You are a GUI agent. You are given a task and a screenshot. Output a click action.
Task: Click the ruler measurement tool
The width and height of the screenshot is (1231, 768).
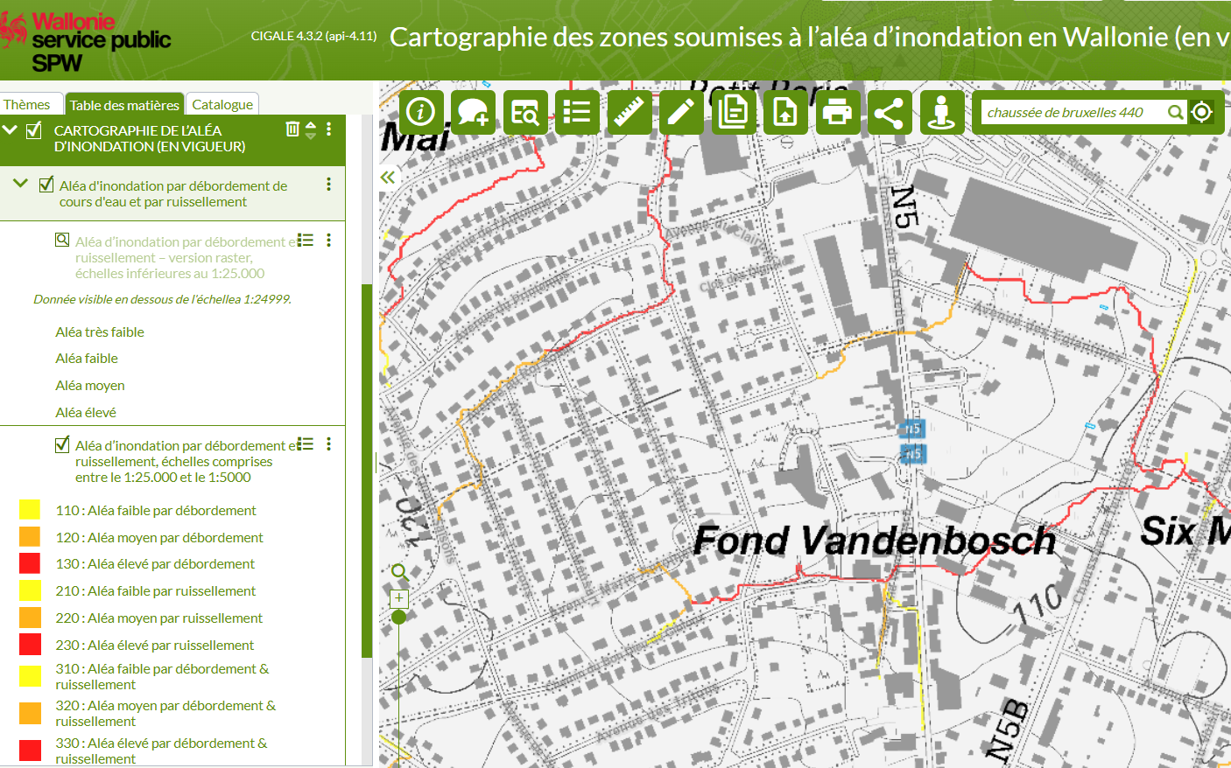[629, 112]
